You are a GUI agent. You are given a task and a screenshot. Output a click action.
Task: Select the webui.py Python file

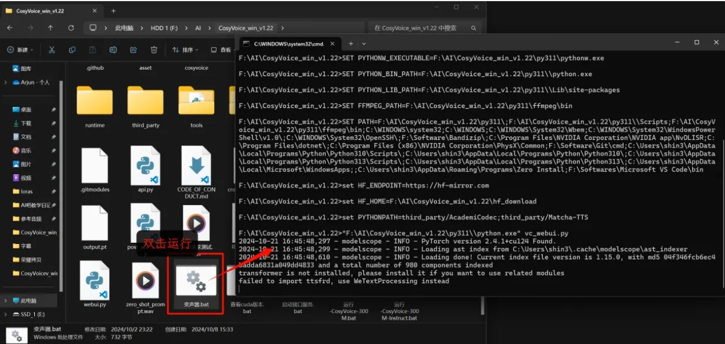[95, 285]
